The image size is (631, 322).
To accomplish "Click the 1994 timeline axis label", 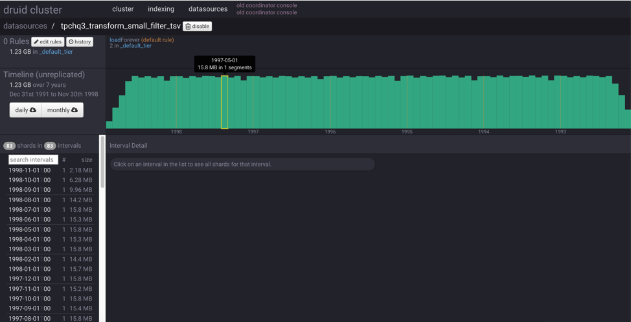I will (484, 132).
